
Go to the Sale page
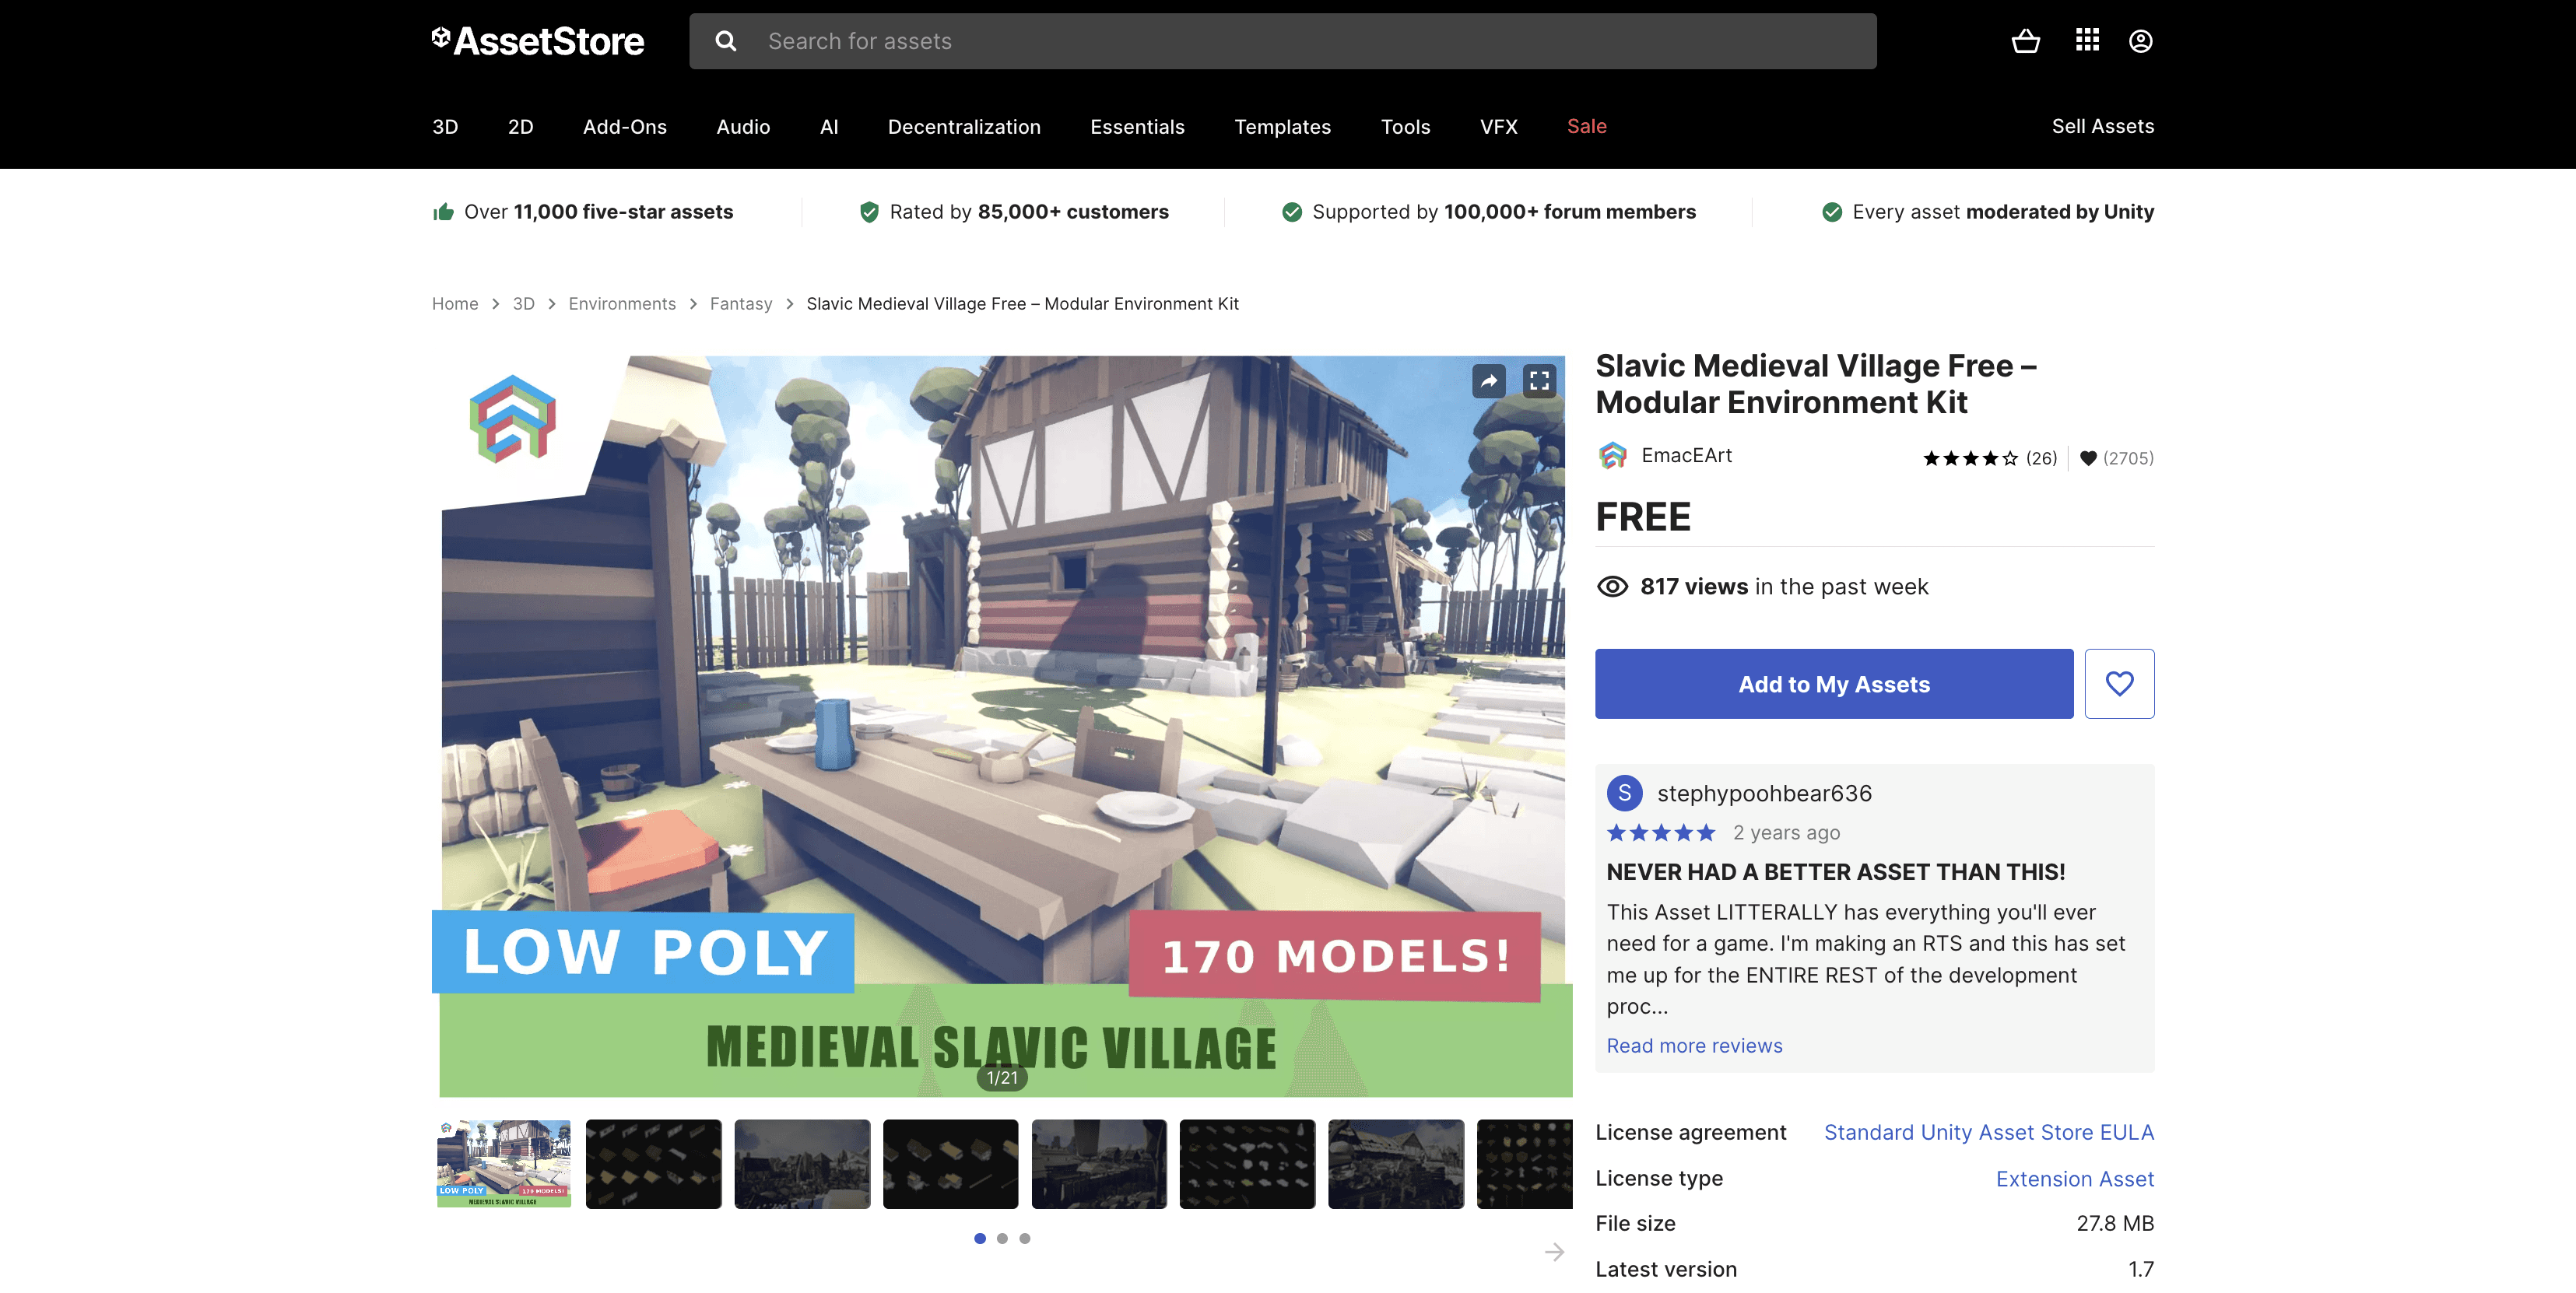tap(1586, 127)
